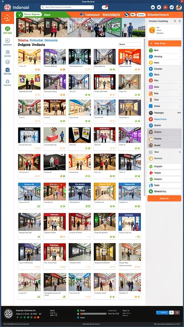Click the orange sunburst icon atop left sidebar
Image resolution: width=184 pixels, height=327 pixels.
(x=7, y=18)
